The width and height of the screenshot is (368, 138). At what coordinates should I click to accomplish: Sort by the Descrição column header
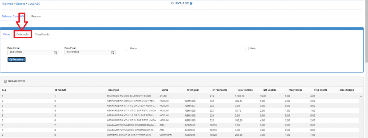[x=114, y=90]
